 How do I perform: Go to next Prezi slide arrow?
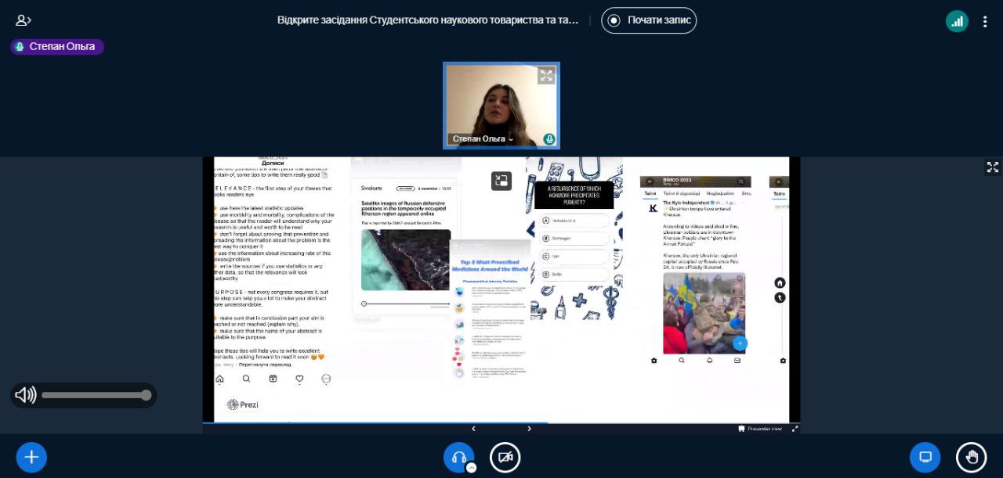click(529, 429)
